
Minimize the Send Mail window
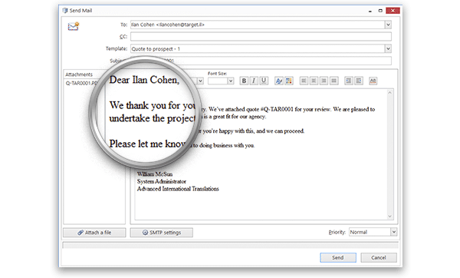click(x=370, y=11)
